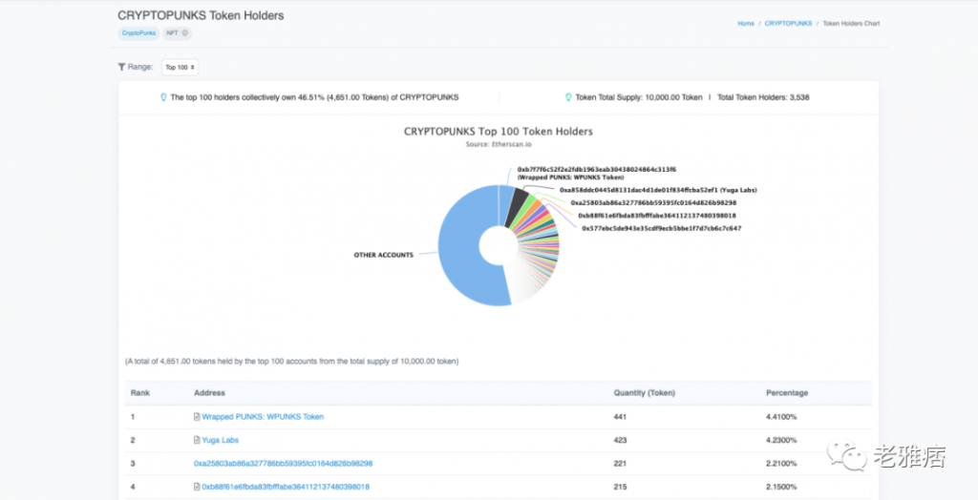Click the CryptoPunks tag badge
Image resolution: width=978 pixels, height=500 pixels.
pyautogui.click(x=138, y=33)
